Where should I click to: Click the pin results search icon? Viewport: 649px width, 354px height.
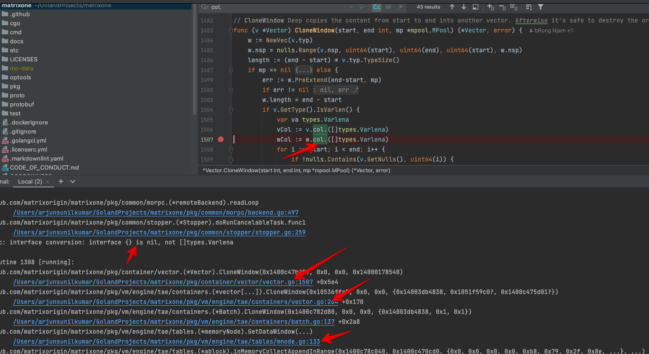475,7
